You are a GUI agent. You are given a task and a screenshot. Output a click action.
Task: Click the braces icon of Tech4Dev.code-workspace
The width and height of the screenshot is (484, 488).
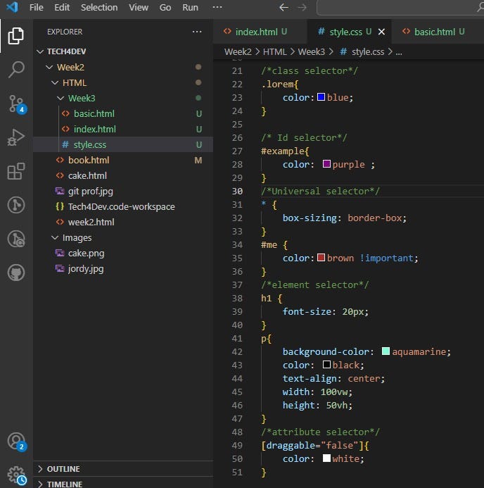(x=60, y=206)
